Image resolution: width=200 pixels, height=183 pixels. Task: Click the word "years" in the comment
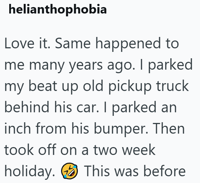pos(86,66)
